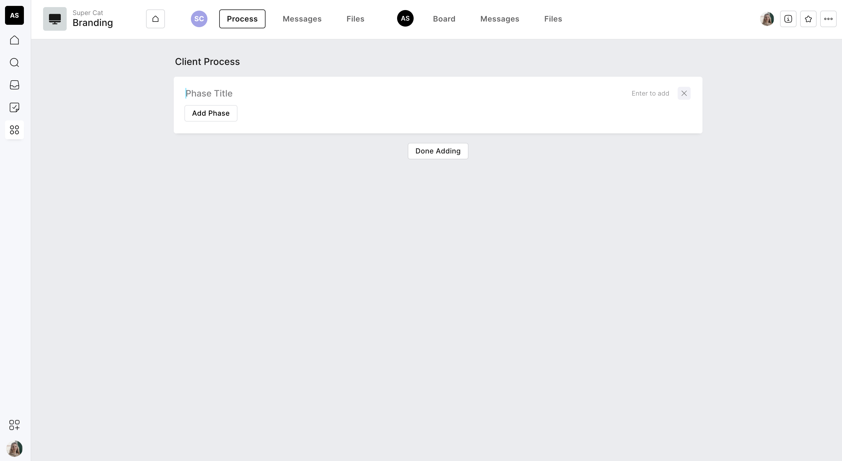Favorite this project with the star icon
Viewport: 842px width, 461px height.
(808, 19)
